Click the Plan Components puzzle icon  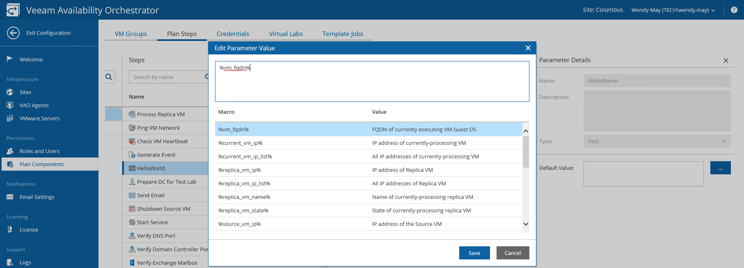[10, 164]
